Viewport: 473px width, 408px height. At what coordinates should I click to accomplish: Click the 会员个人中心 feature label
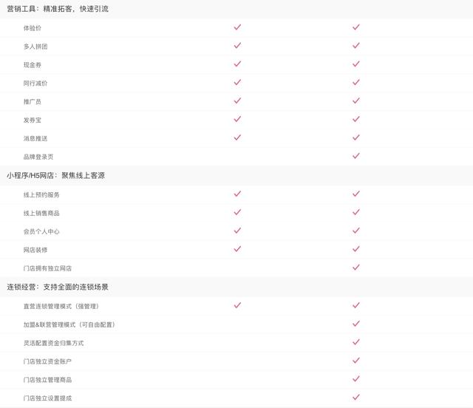coord(41,231)
